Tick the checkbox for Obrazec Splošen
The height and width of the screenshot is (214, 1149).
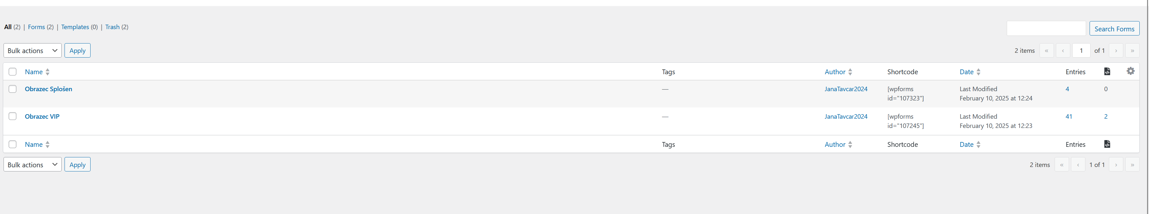(x=13, y=89)
